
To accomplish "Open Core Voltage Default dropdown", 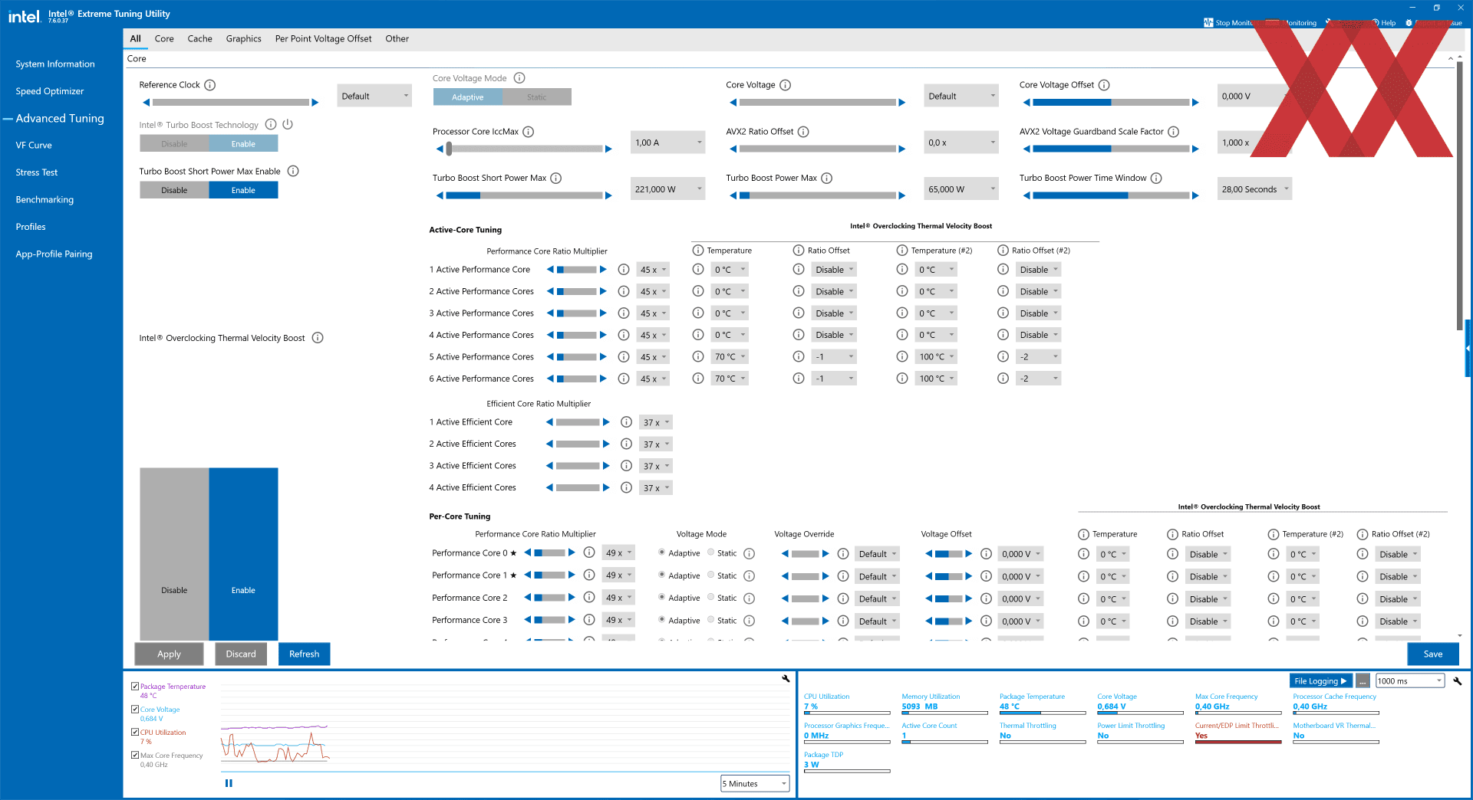I will point(961,96).
